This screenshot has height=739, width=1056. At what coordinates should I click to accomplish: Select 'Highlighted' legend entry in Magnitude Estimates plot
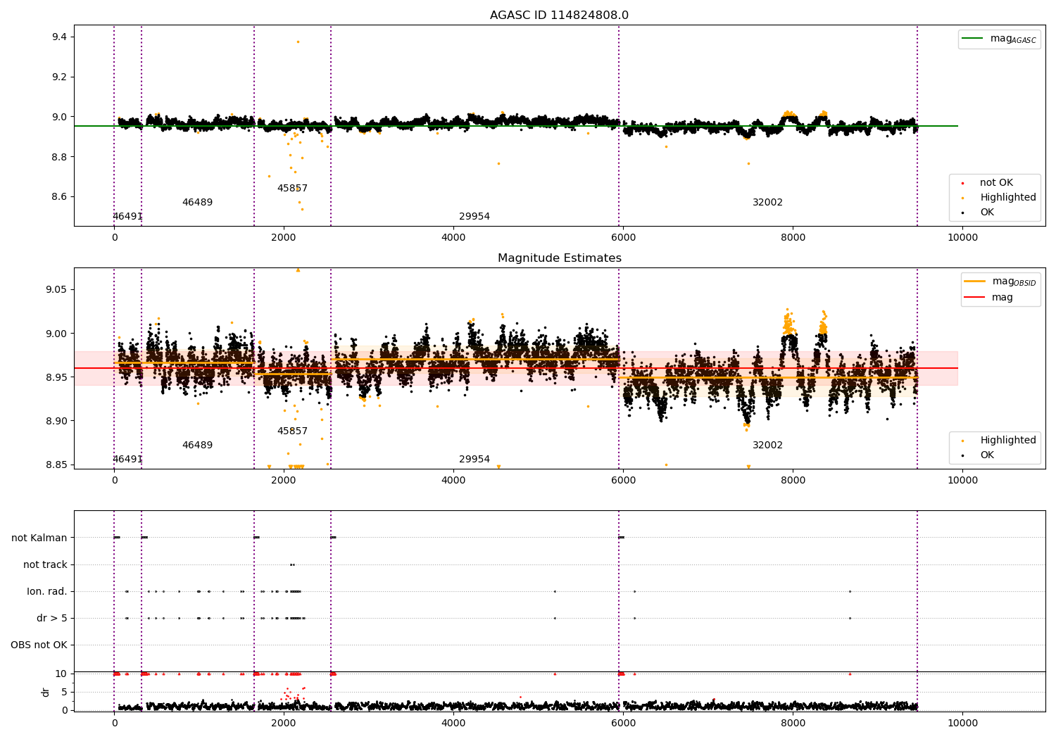click(1008, 441)
